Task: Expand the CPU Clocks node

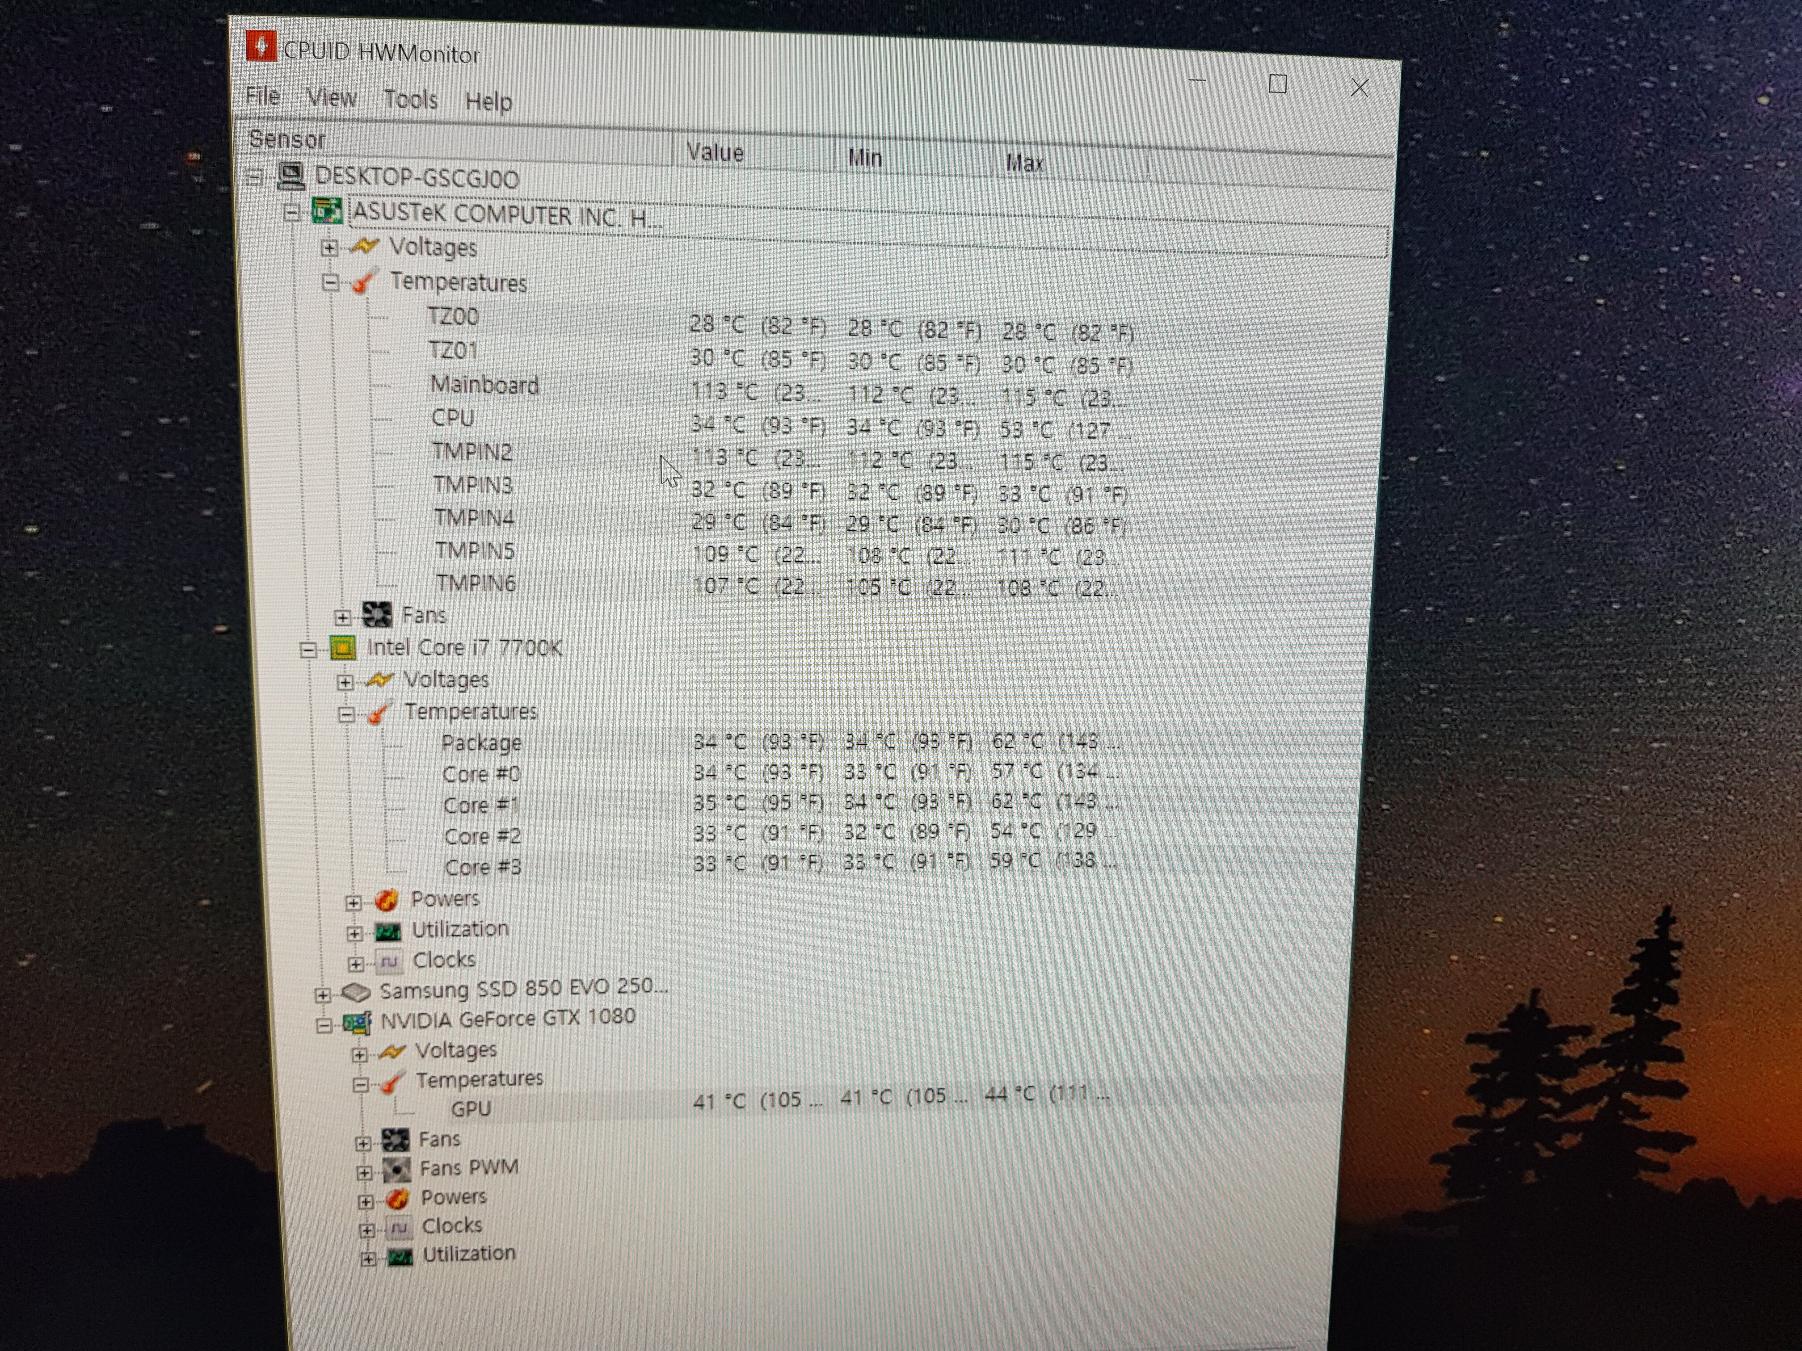Action: point(356,963)
